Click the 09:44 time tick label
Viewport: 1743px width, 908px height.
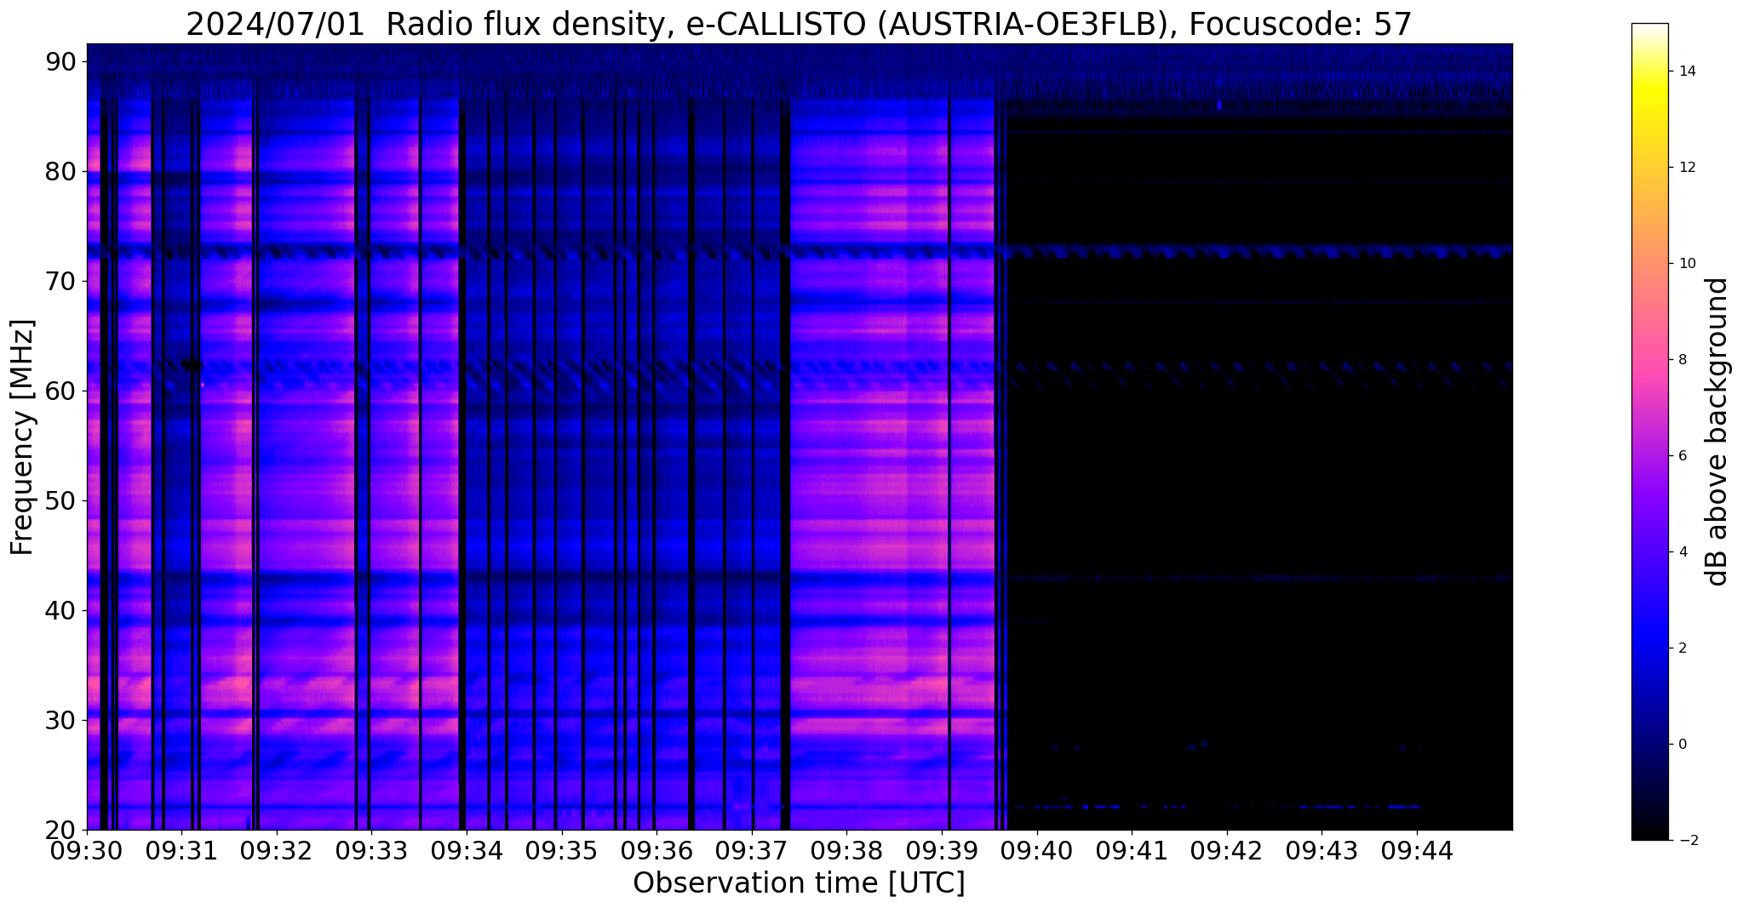coord(1418,851)
